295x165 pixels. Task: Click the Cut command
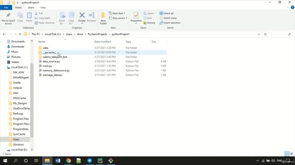pyautogui.click(x=39, y=13)
